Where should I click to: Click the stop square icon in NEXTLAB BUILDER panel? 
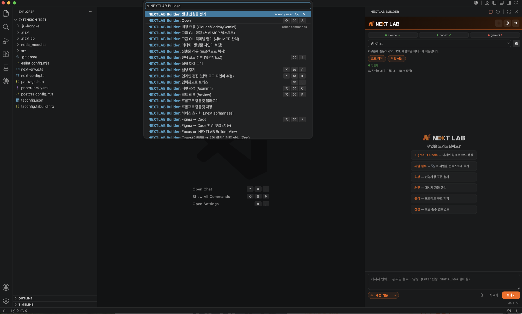pyautogui.click(x=490, y=12)
